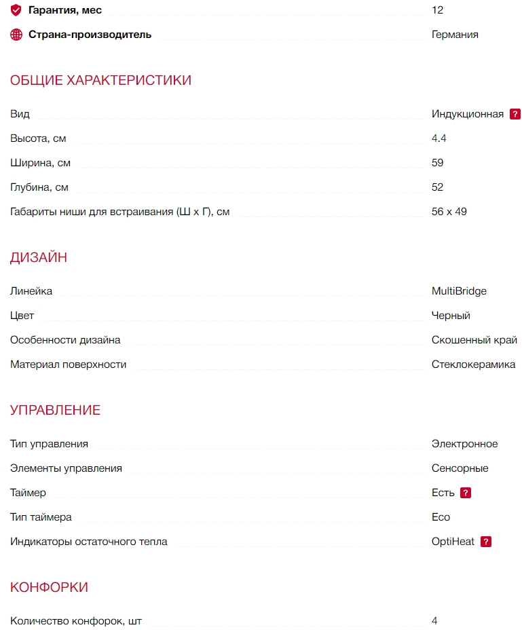
Task: Show the help hint next to OptiHeat
Action: click(486, 542)
